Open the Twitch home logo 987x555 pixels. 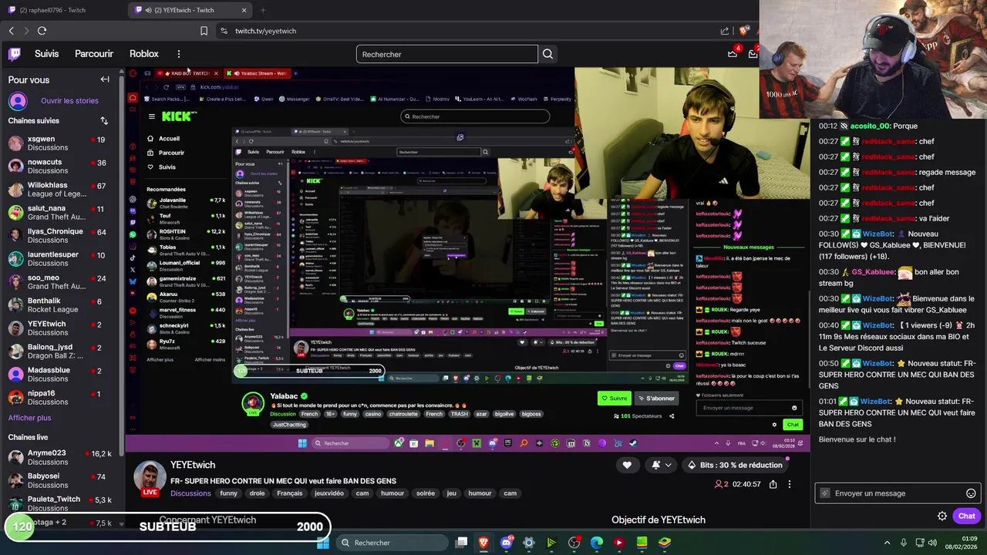(15, 54)
